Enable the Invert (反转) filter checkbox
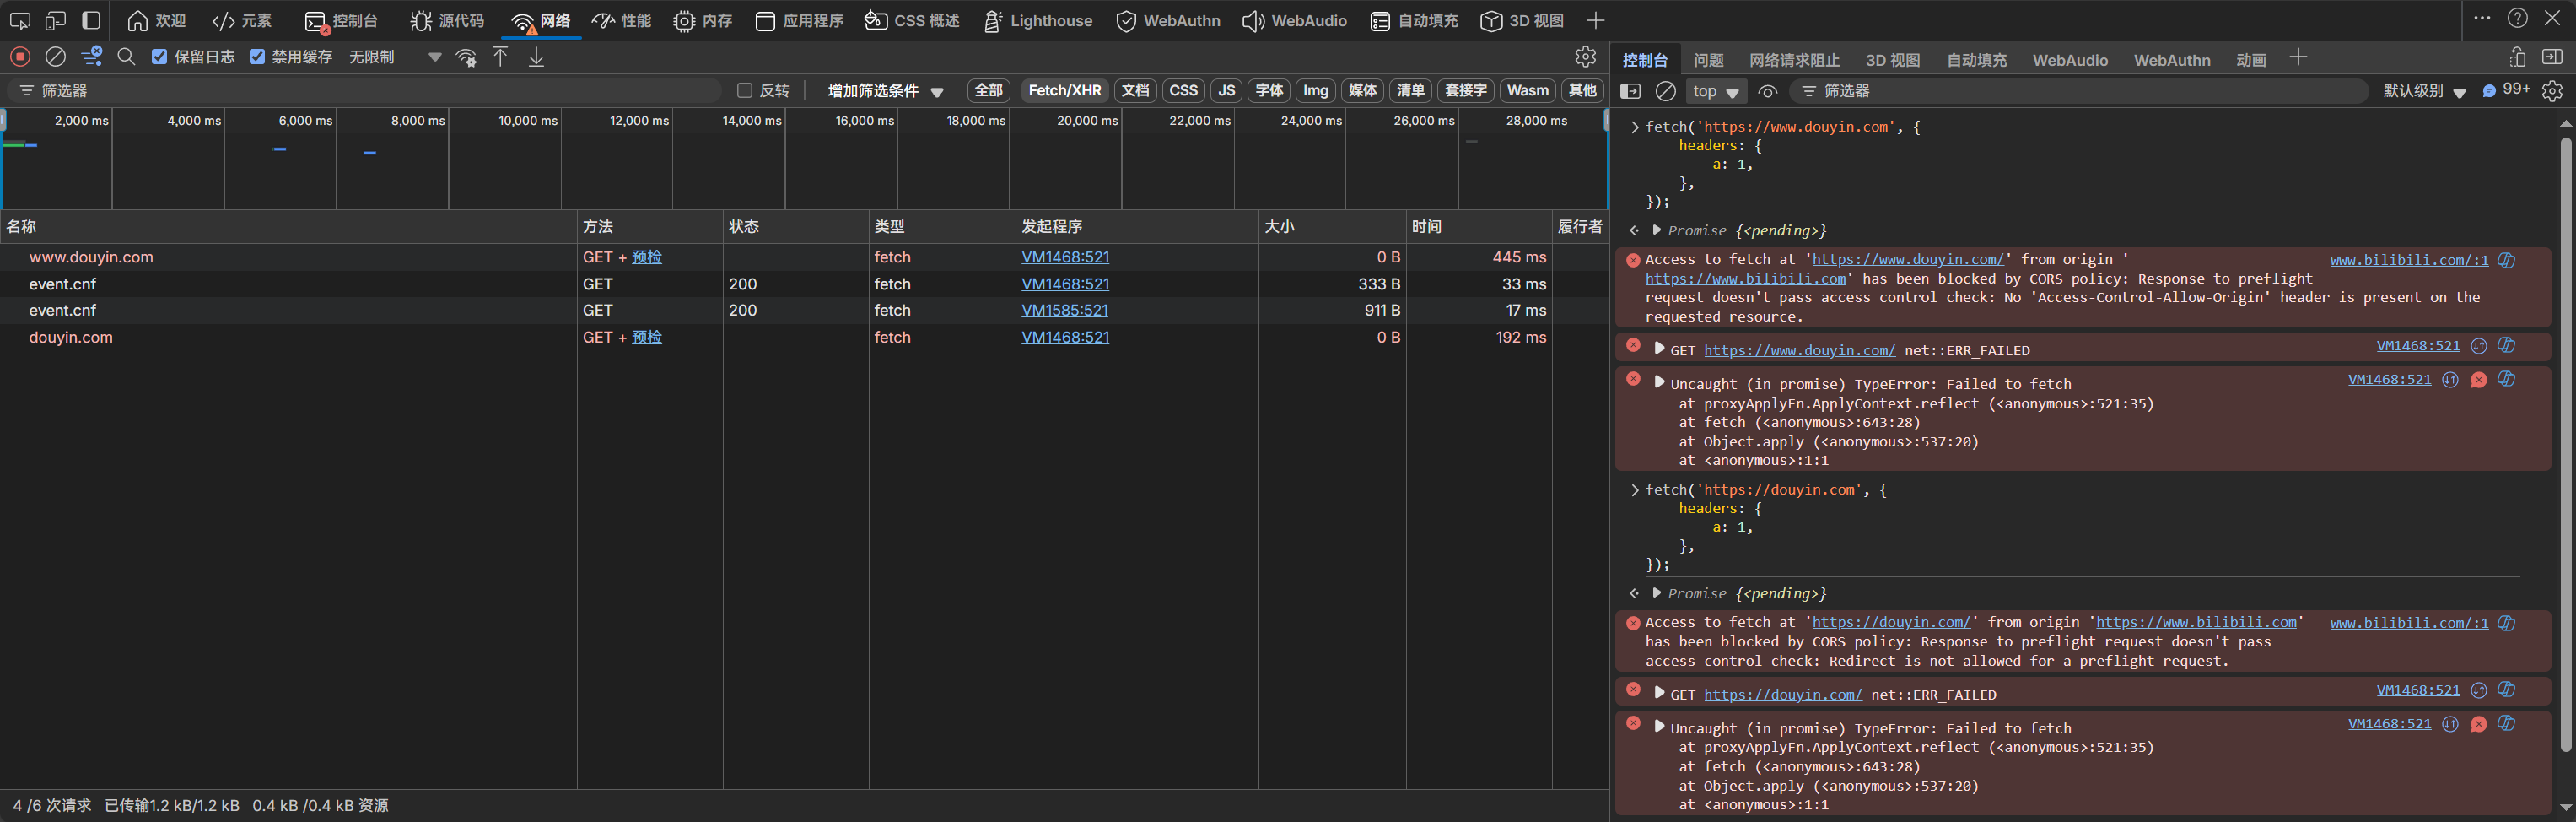Viewport: 2576px width, 822px height. (745, 91)
